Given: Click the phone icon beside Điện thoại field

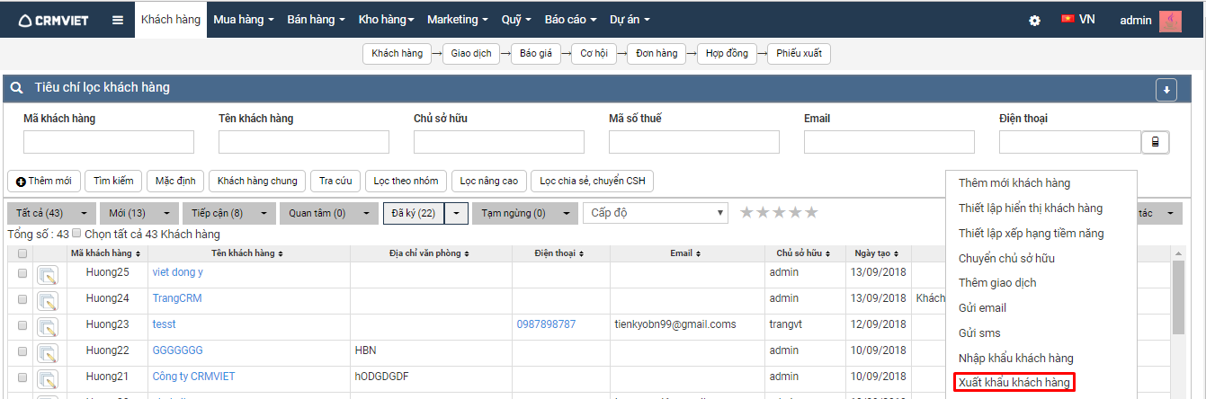Looking at the screenshot, I should [1155, 142].
